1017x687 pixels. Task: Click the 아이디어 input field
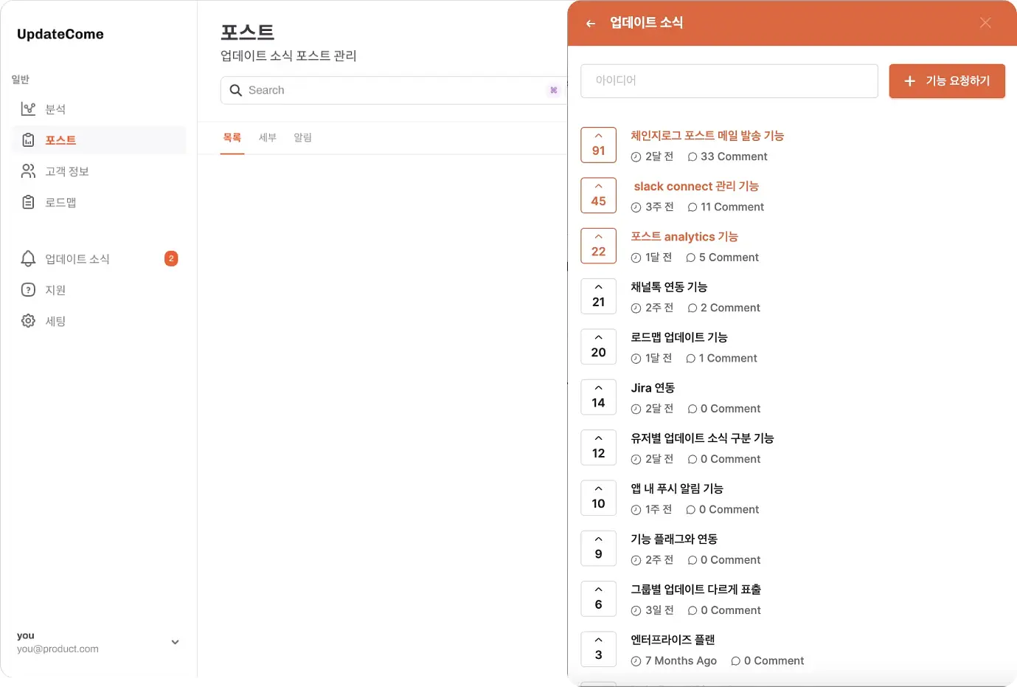729,81
